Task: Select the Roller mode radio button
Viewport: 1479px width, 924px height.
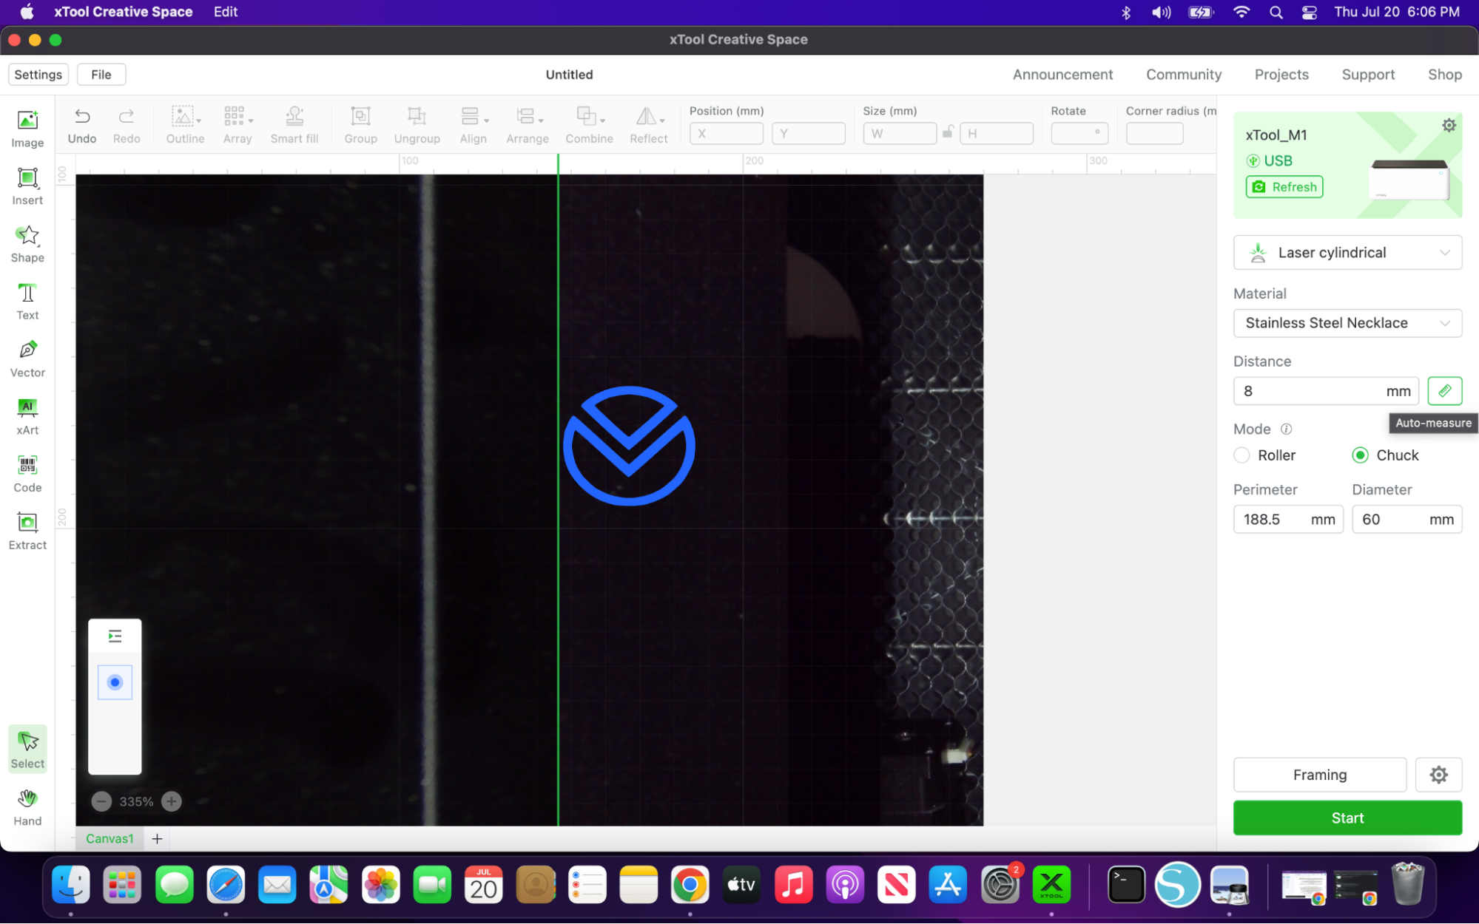Action: pos(1242,455)
